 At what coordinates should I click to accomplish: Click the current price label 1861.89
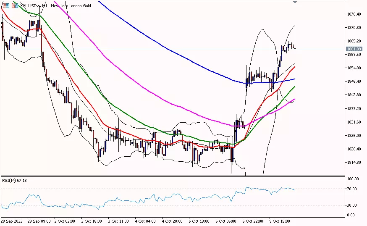[354, 49]
